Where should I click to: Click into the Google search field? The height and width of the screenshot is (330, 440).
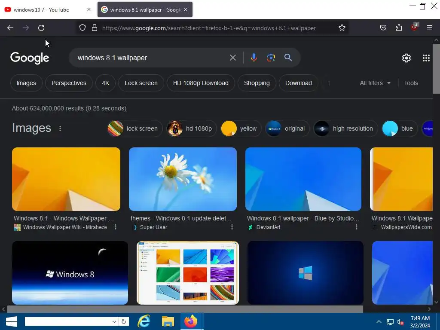click(x=152, y=58)
